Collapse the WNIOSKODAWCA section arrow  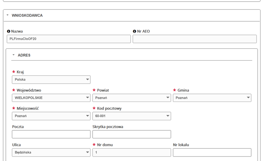[8, 15]
